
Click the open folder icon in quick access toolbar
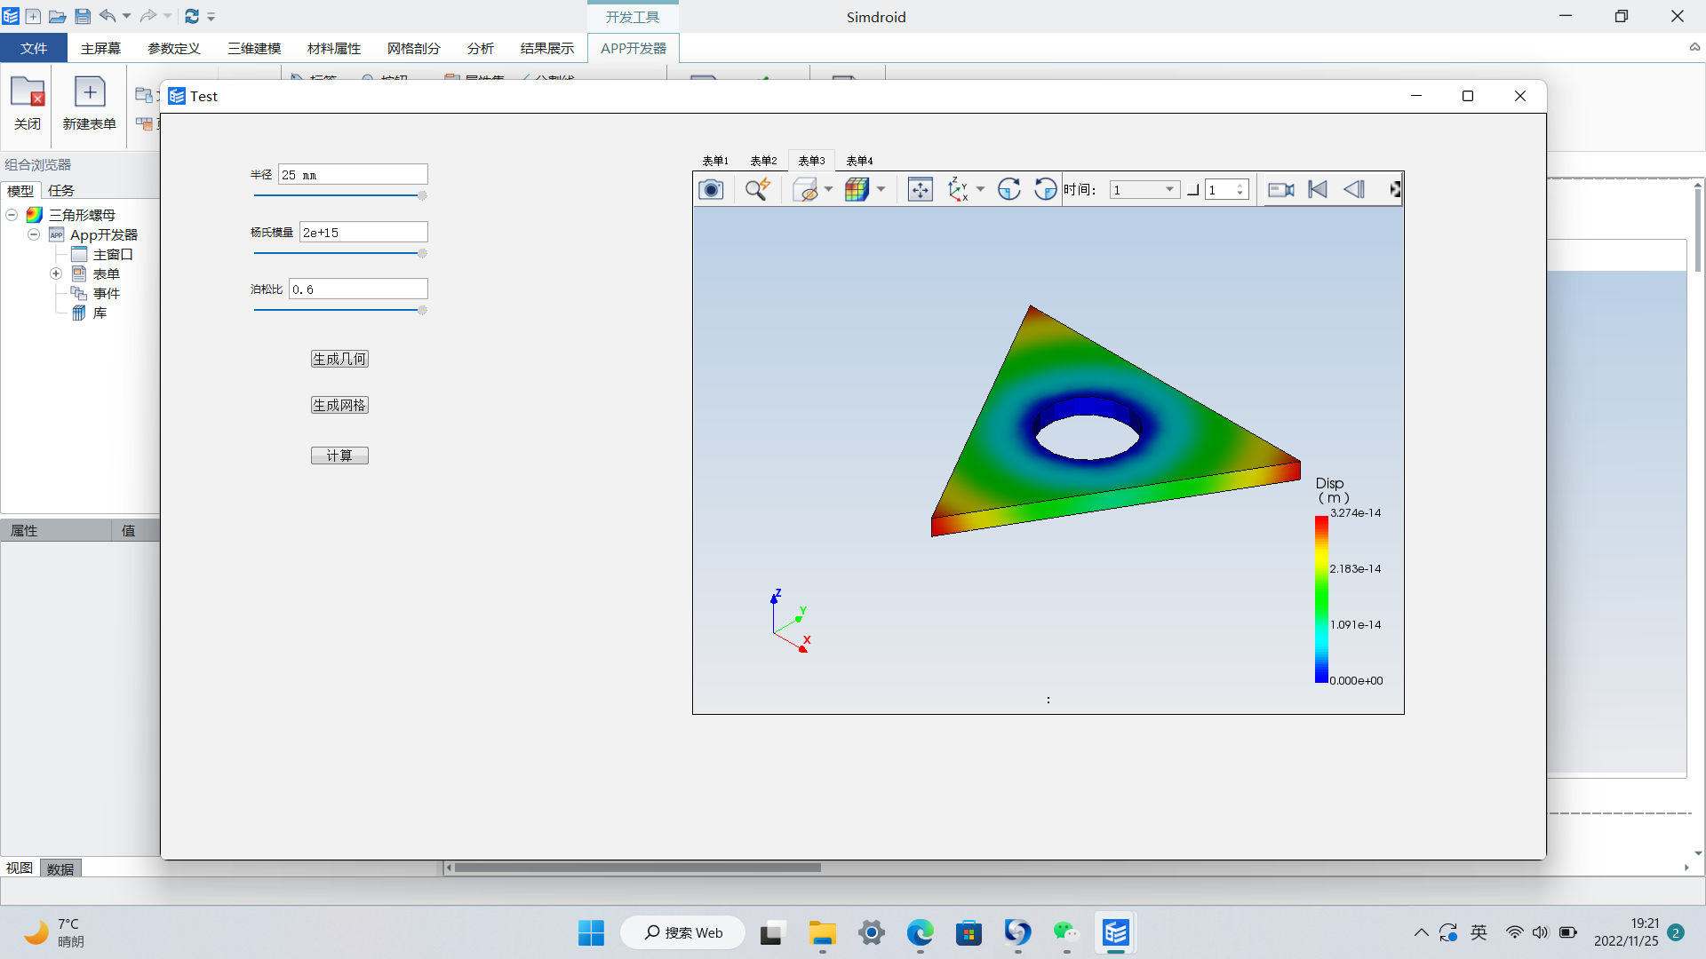[57, 16]
